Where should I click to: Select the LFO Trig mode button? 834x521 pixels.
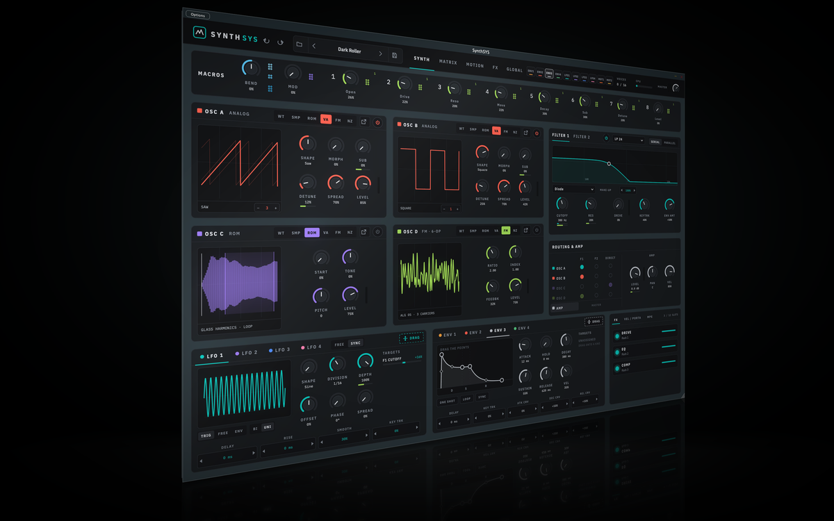206,436
